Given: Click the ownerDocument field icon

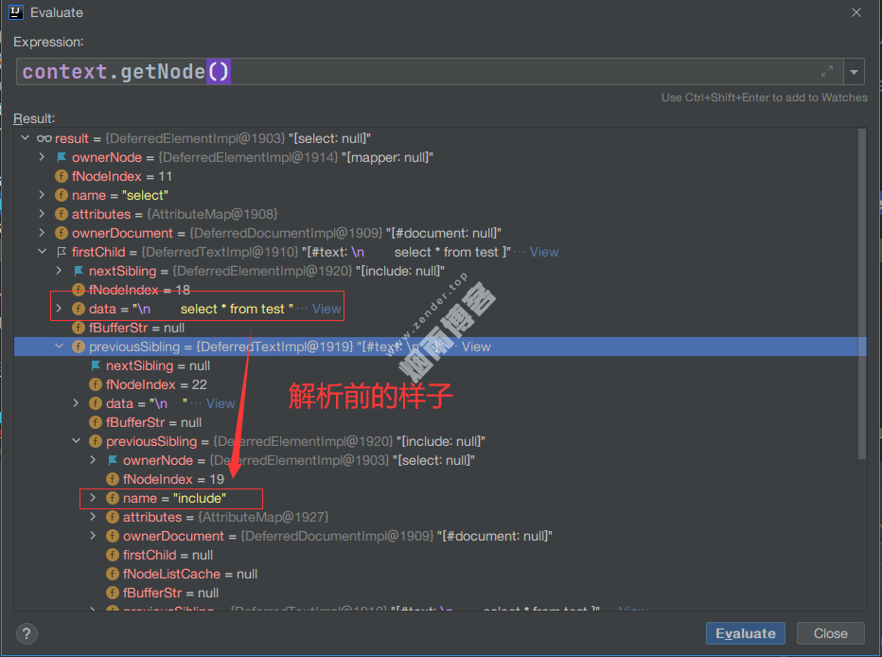Looking at the screenshot, I should pyautogui.click(x=62, y=234).
